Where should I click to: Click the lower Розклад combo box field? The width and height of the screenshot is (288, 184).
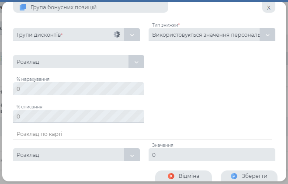point(68,155)
